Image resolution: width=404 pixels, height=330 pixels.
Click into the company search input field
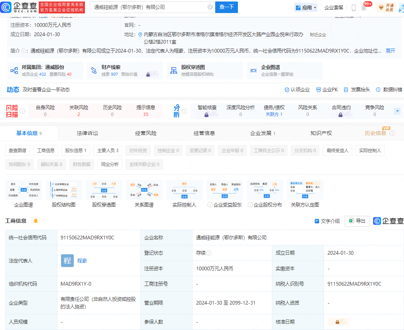click(149, 7)
